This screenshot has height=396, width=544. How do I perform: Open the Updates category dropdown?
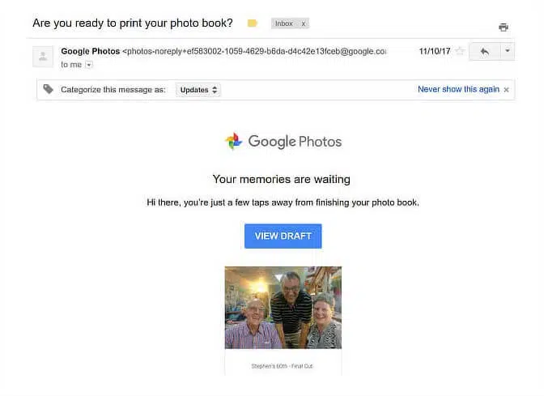[198, 90]
